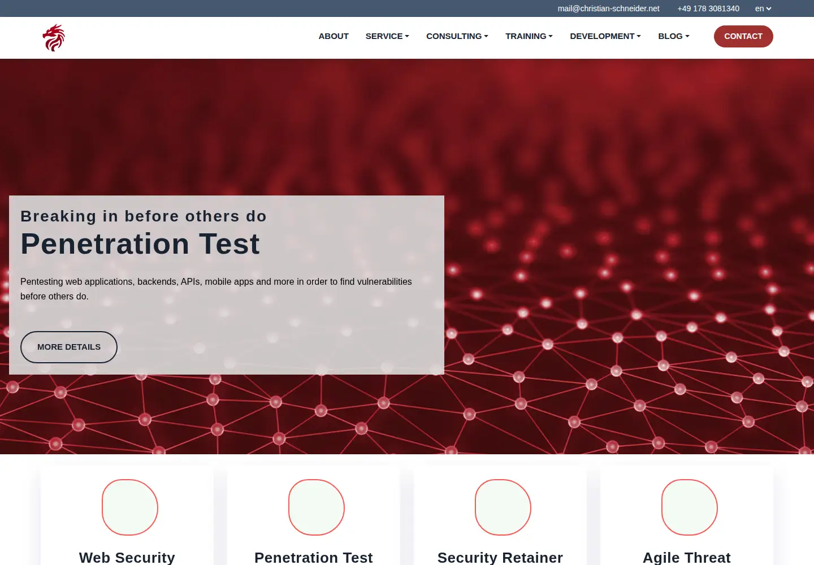
Task: Click the More Details button
Action: tap(69, 347)
